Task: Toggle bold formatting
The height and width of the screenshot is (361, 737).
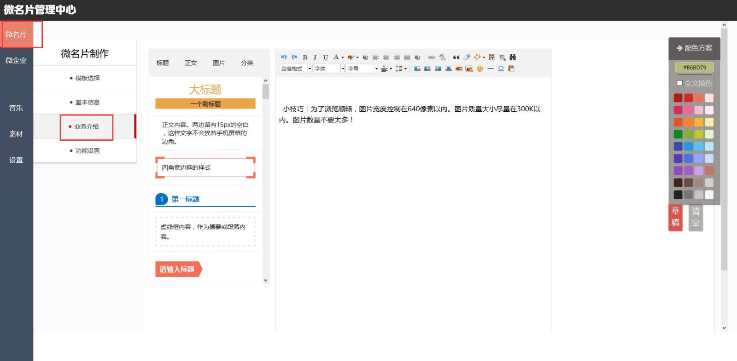Action: click(x=305, y=57)
